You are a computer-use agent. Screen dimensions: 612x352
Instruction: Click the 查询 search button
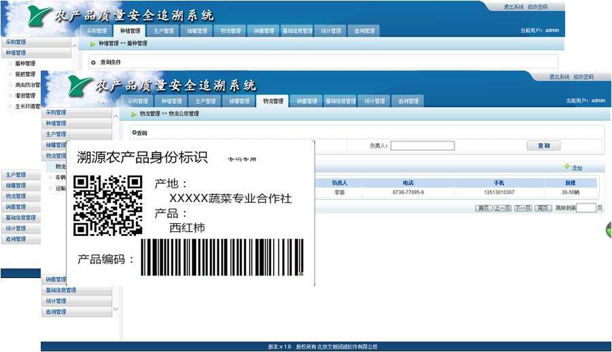543,145
